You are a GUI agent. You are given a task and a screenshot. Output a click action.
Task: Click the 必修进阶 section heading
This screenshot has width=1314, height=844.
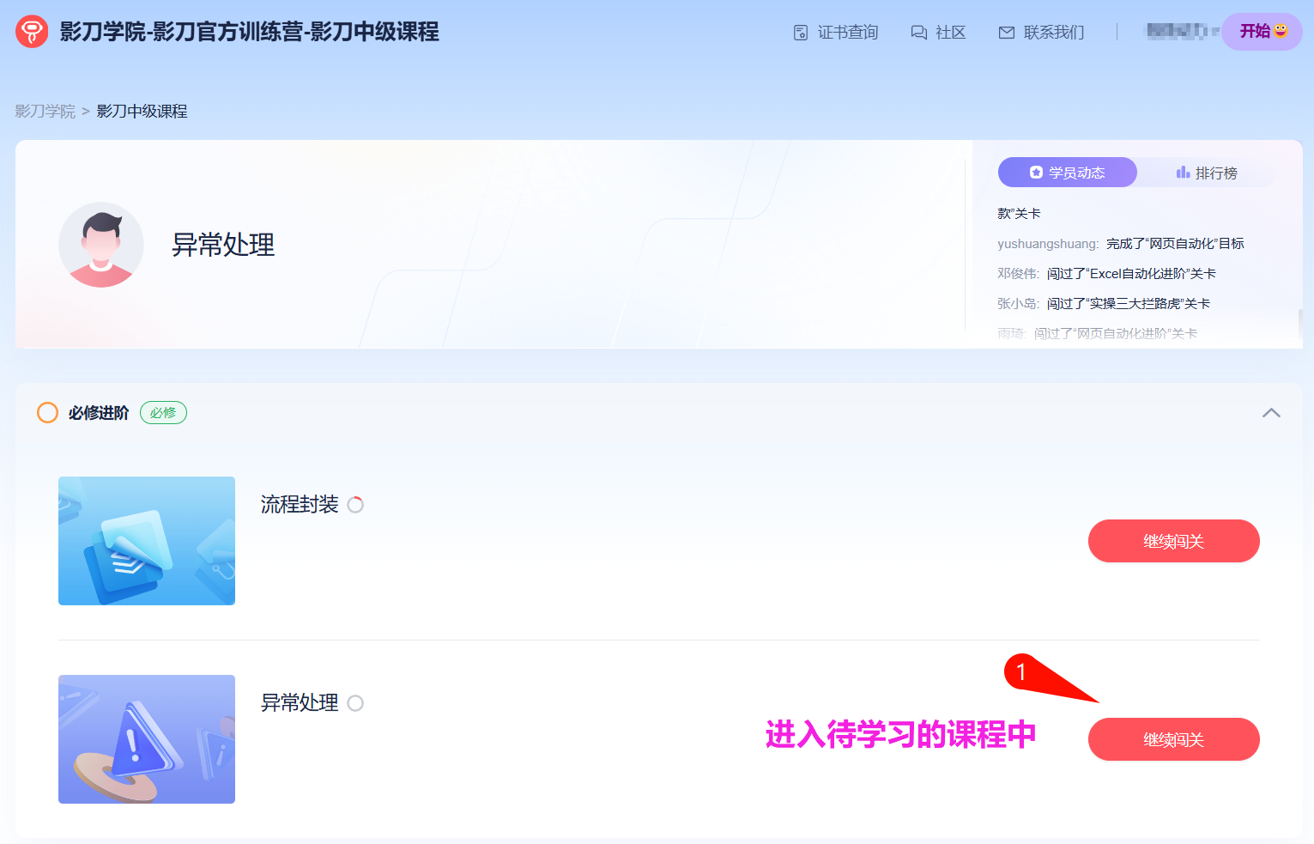coord(99,413)
